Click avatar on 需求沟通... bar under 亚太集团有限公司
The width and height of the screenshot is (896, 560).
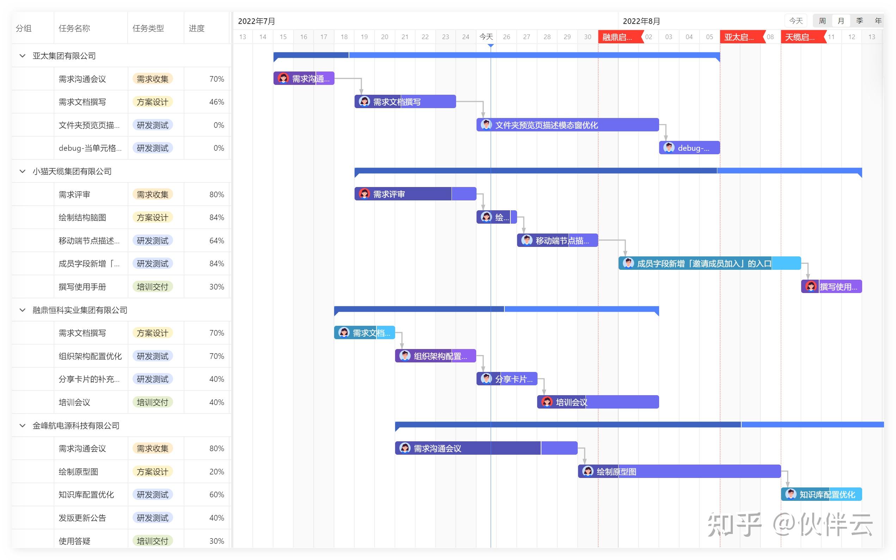(x=283, y=78)
